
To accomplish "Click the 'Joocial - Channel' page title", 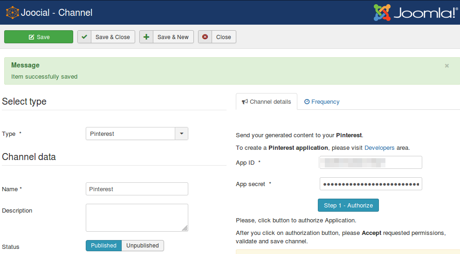I will tap(56, 13).
